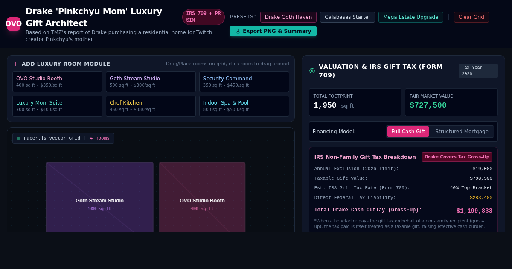The image size is (512, 269).
Task: Click the 4 Rooms counter
Action: [x=99, y=138]
